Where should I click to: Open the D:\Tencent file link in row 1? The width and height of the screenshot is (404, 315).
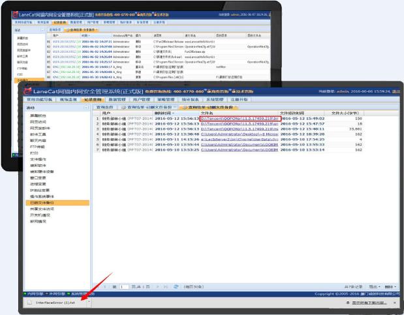(240, 119)
